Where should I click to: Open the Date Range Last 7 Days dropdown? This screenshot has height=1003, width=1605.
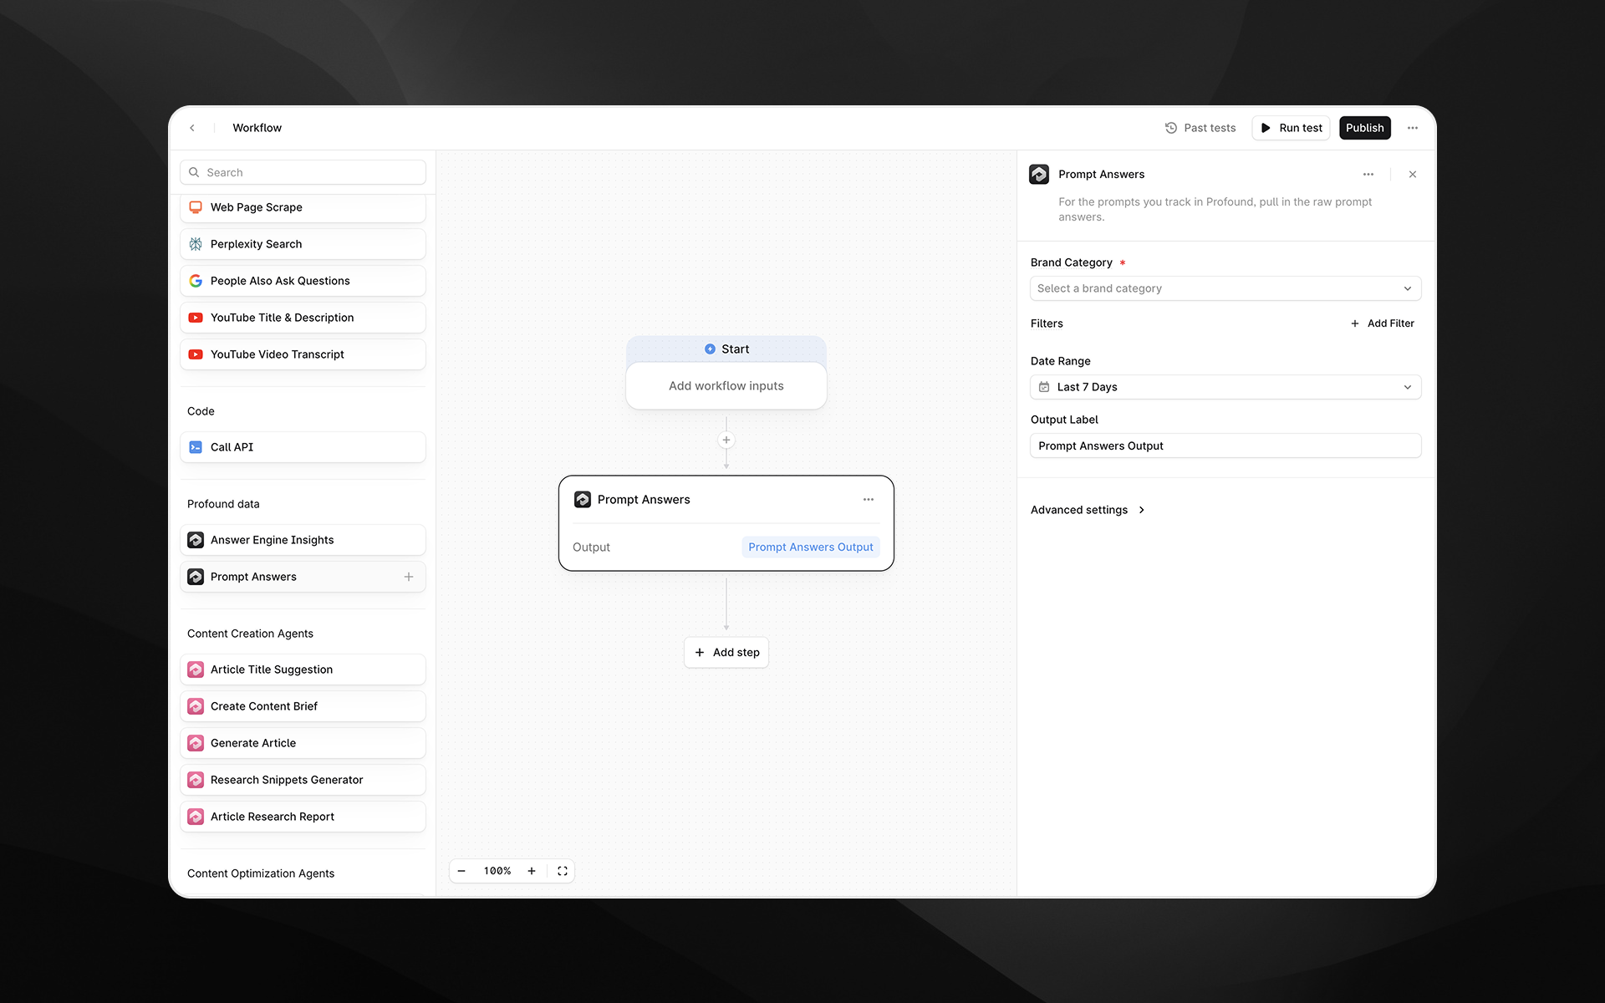pos(1225,387)
